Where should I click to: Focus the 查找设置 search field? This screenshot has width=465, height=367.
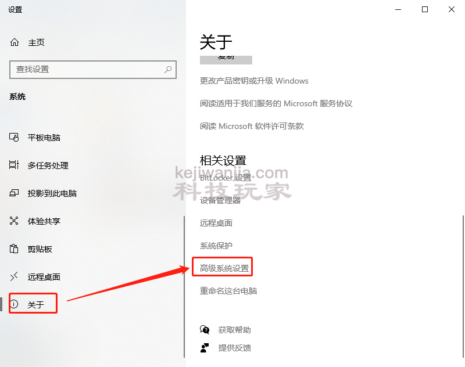pyautogui.click(x=93, y=70)
